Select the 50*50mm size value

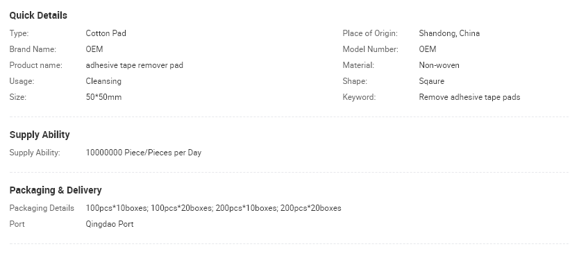103,97
